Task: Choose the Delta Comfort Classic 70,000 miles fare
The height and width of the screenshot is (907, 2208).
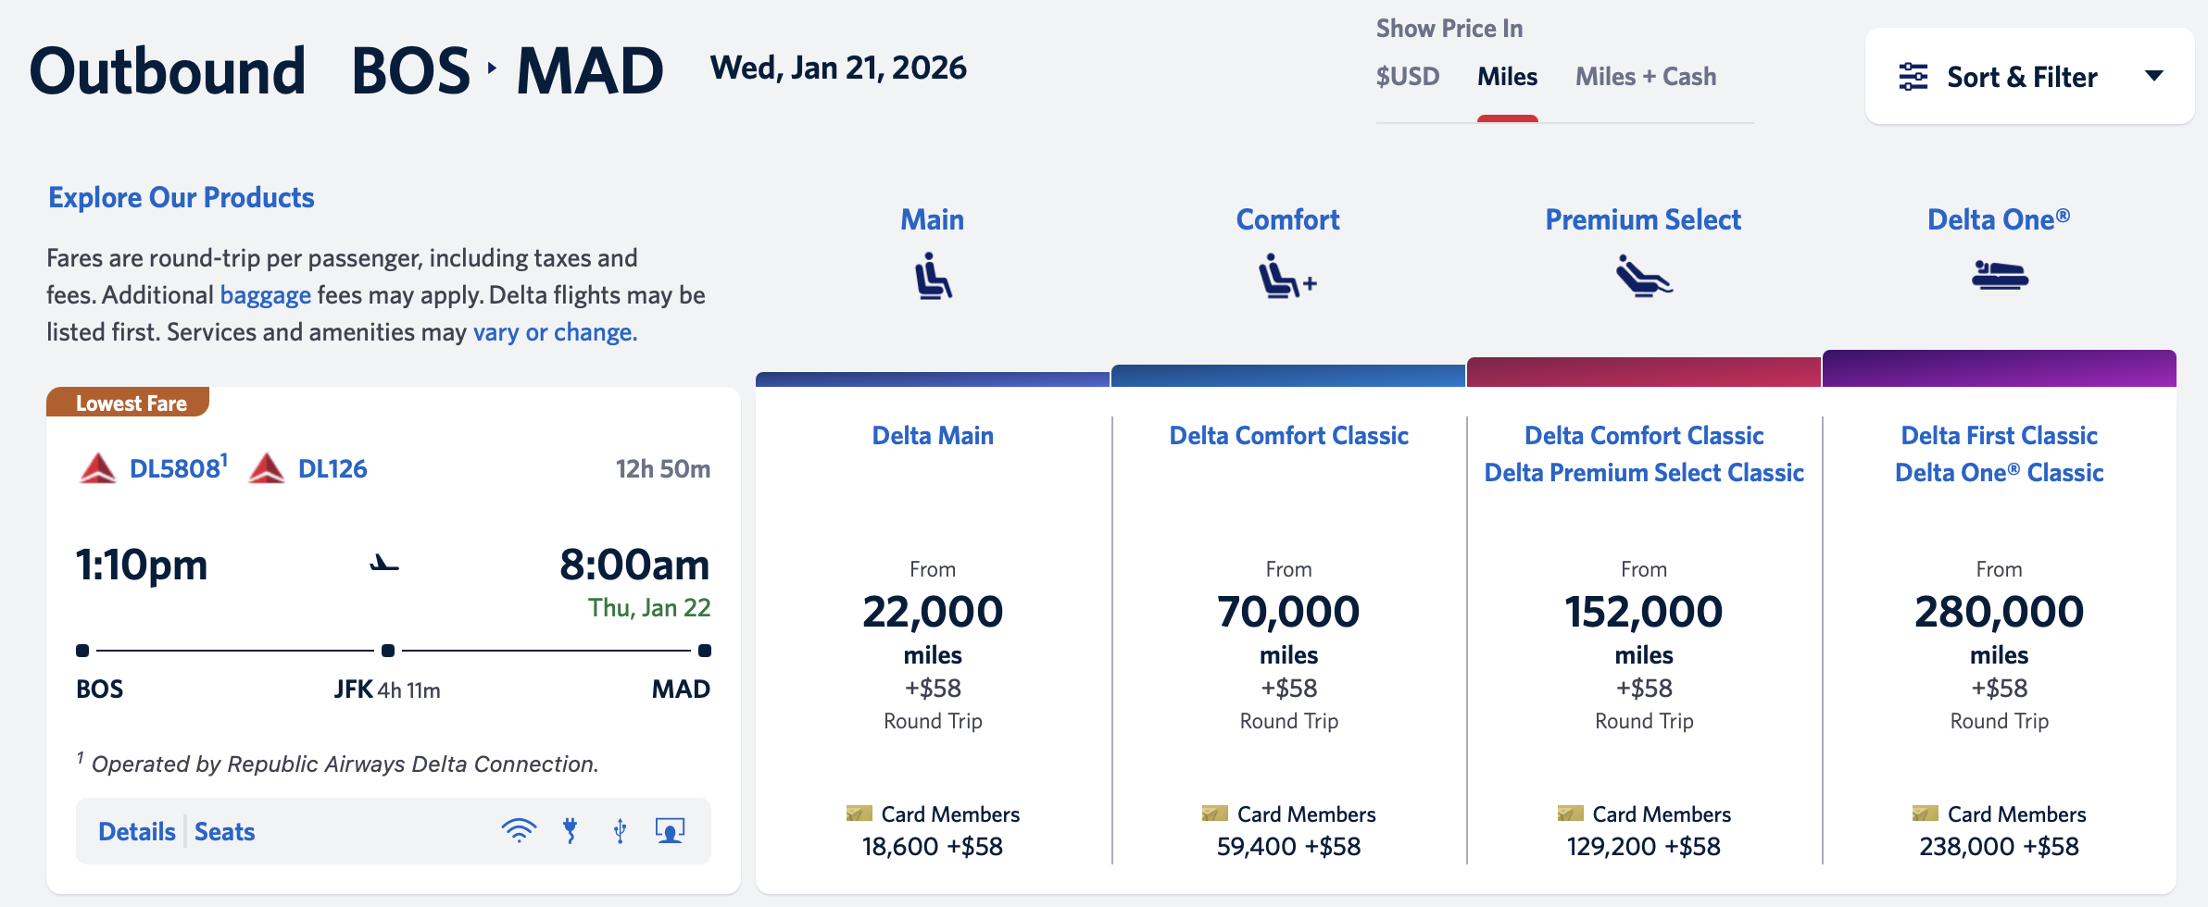Action: [1288, 613]
